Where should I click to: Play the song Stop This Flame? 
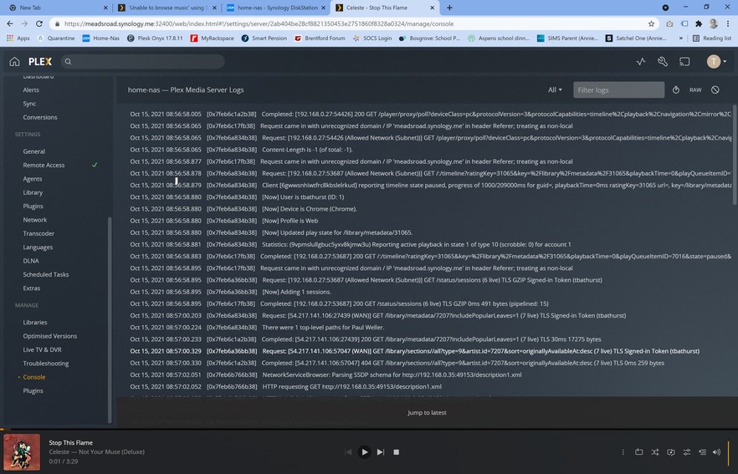click(364, 452)
